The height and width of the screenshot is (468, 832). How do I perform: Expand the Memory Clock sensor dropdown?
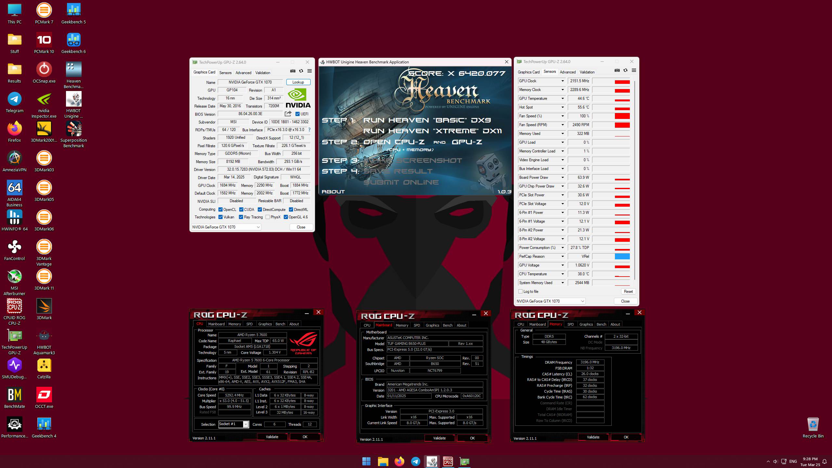563,90
